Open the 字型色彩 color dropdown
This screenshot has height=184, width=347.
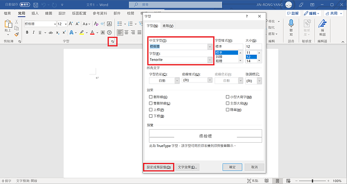(x=177, y=81)
